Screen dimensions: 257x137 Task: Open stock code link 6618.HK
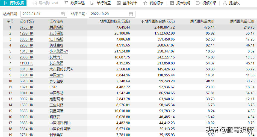click(26, 81)
